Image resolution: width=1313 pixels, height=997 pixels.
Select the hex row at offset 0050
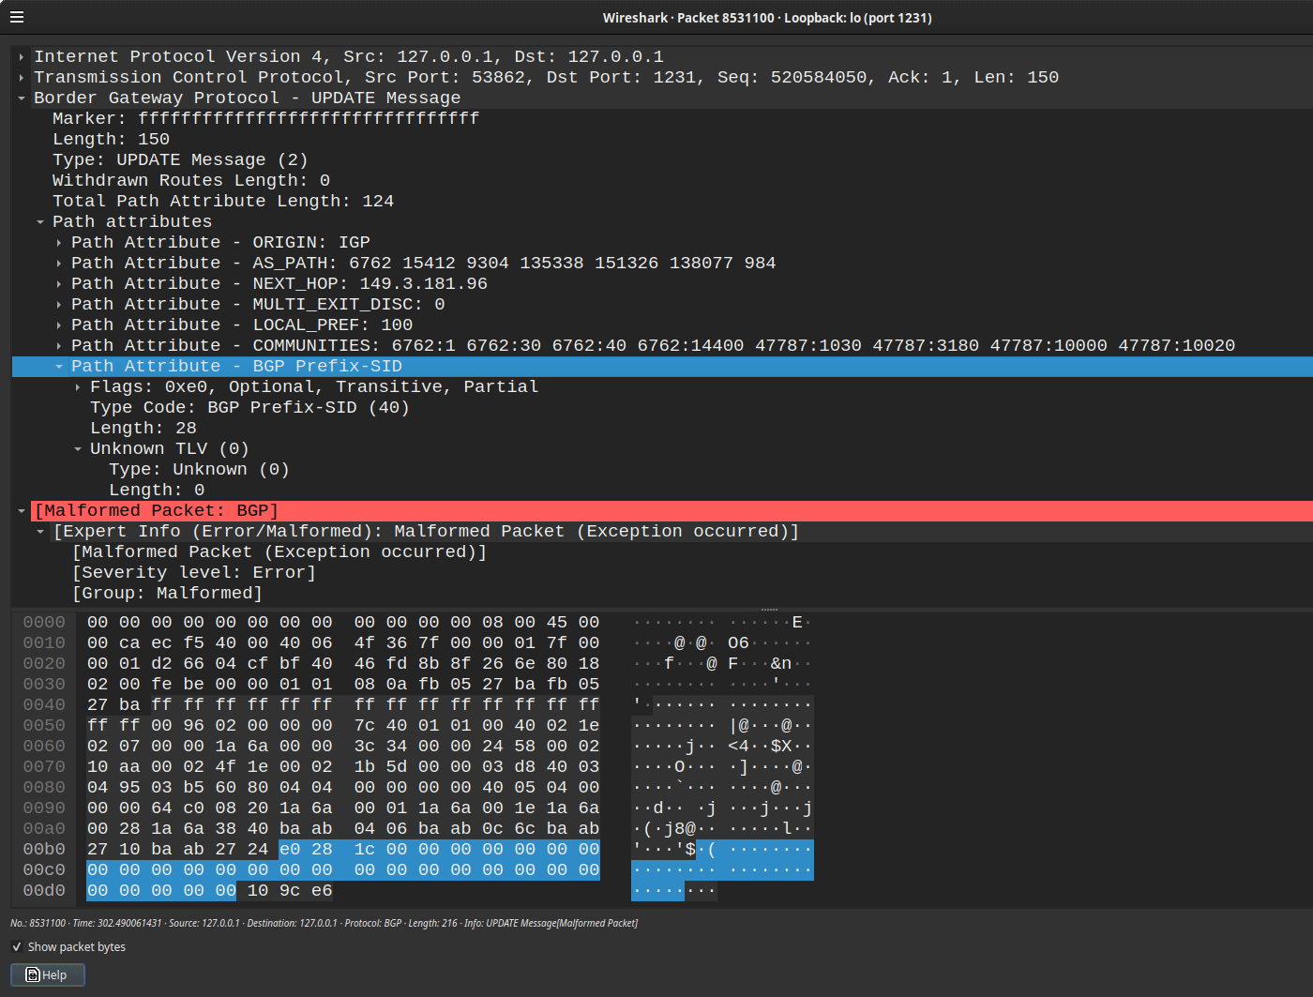[x=44, y=726]
